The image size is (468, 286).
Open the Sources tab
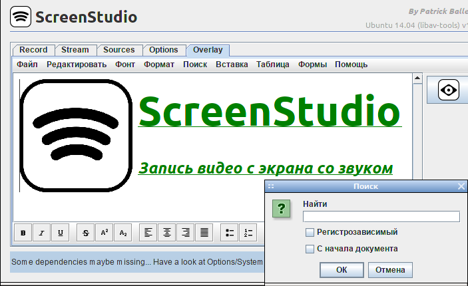coord(118,50)
